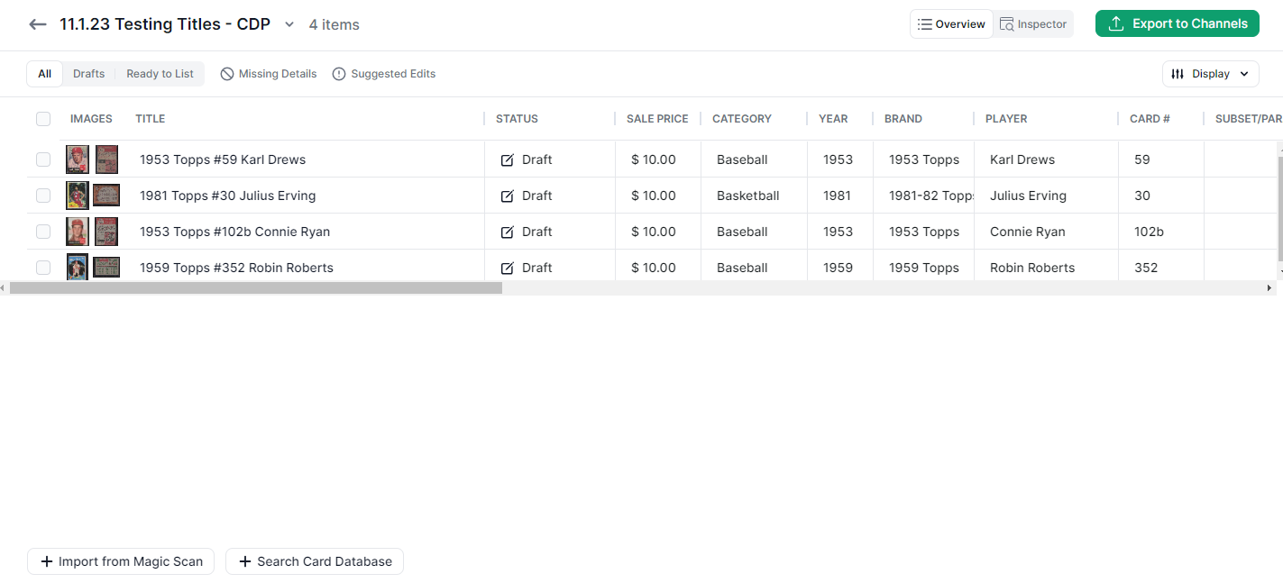Select the Ready to List tab

pyautogui.click(x=160, y=74)
